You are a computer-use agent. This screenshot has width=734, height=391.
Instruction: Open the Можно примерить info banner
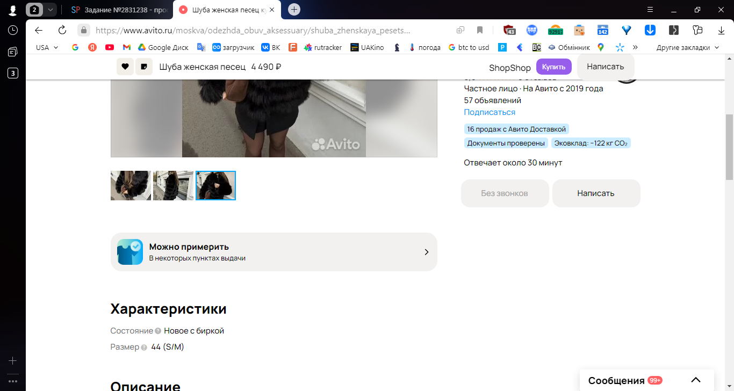[x=274, y=252]
